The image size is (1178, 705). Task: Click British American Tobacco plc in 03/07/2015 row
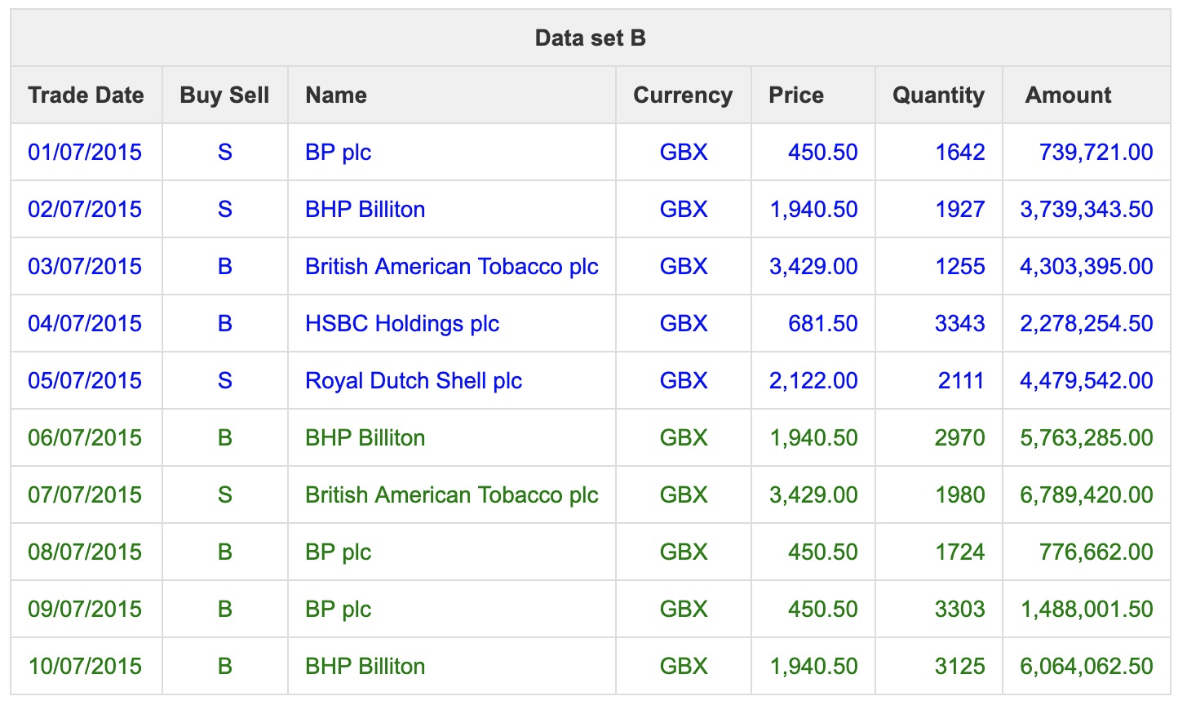tap(452, 267)
